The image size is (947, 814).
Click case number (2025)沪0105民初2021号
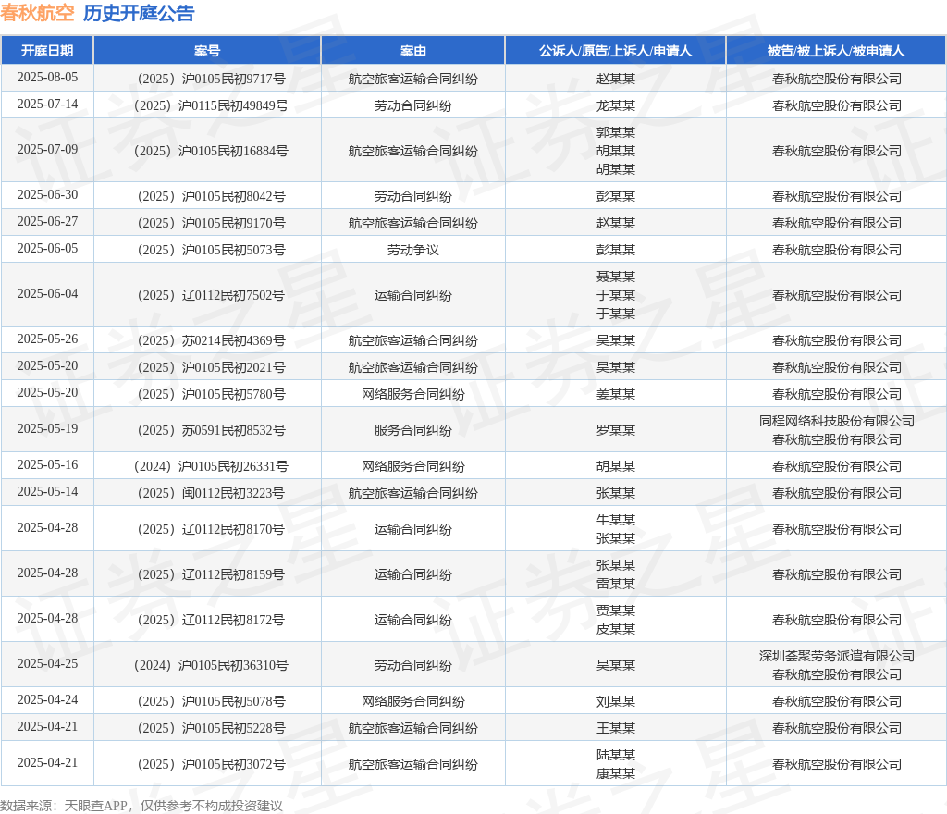click(x=212, y=367)
